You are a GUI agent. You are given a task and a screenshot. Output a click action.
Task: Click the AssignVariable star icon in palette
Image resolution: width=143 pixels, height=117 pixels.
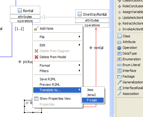point(119,12)
